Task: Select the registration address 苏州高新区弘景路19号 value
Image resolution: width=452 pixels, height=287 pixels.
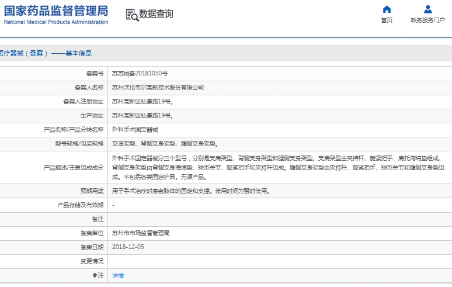Action: pyautogui.click(x=142, y=102)
